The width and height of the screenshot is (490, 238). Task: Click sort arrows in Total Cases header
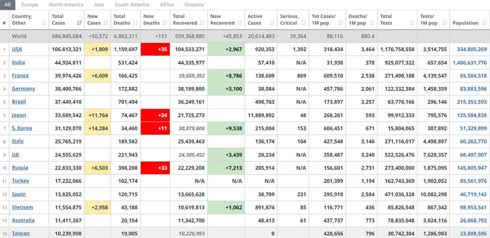click(x=79, y=23)
